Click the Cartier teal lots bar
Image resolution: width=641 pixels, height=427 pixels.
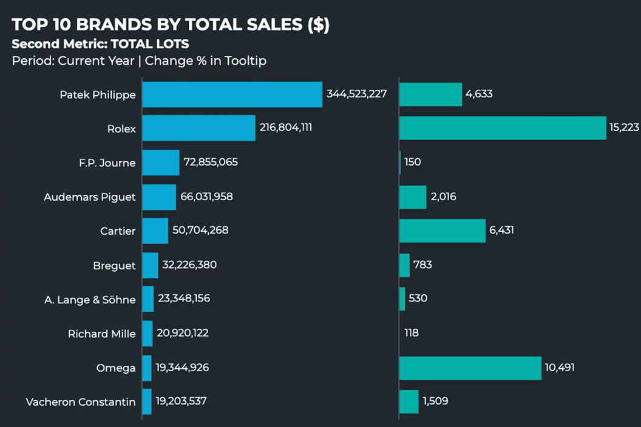[x=443, y=230]
